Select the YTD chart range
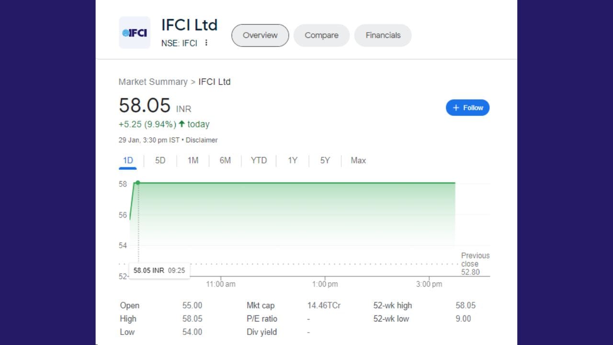The height and width of the screenshot is (345, 613). [x=259, y=161]
